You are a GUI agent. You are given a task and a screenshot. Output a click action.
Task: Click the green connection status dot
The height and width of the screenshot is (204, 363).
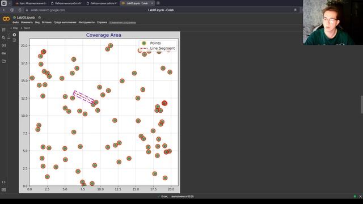click(x=354, y=197)
